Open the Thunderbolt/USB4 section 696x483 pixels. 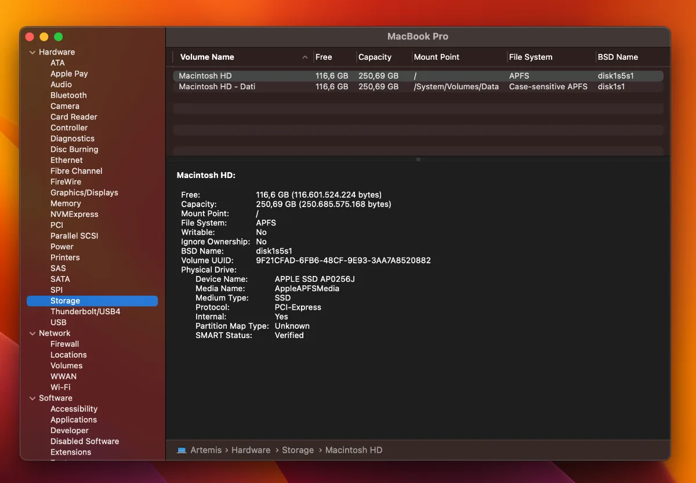85,311
